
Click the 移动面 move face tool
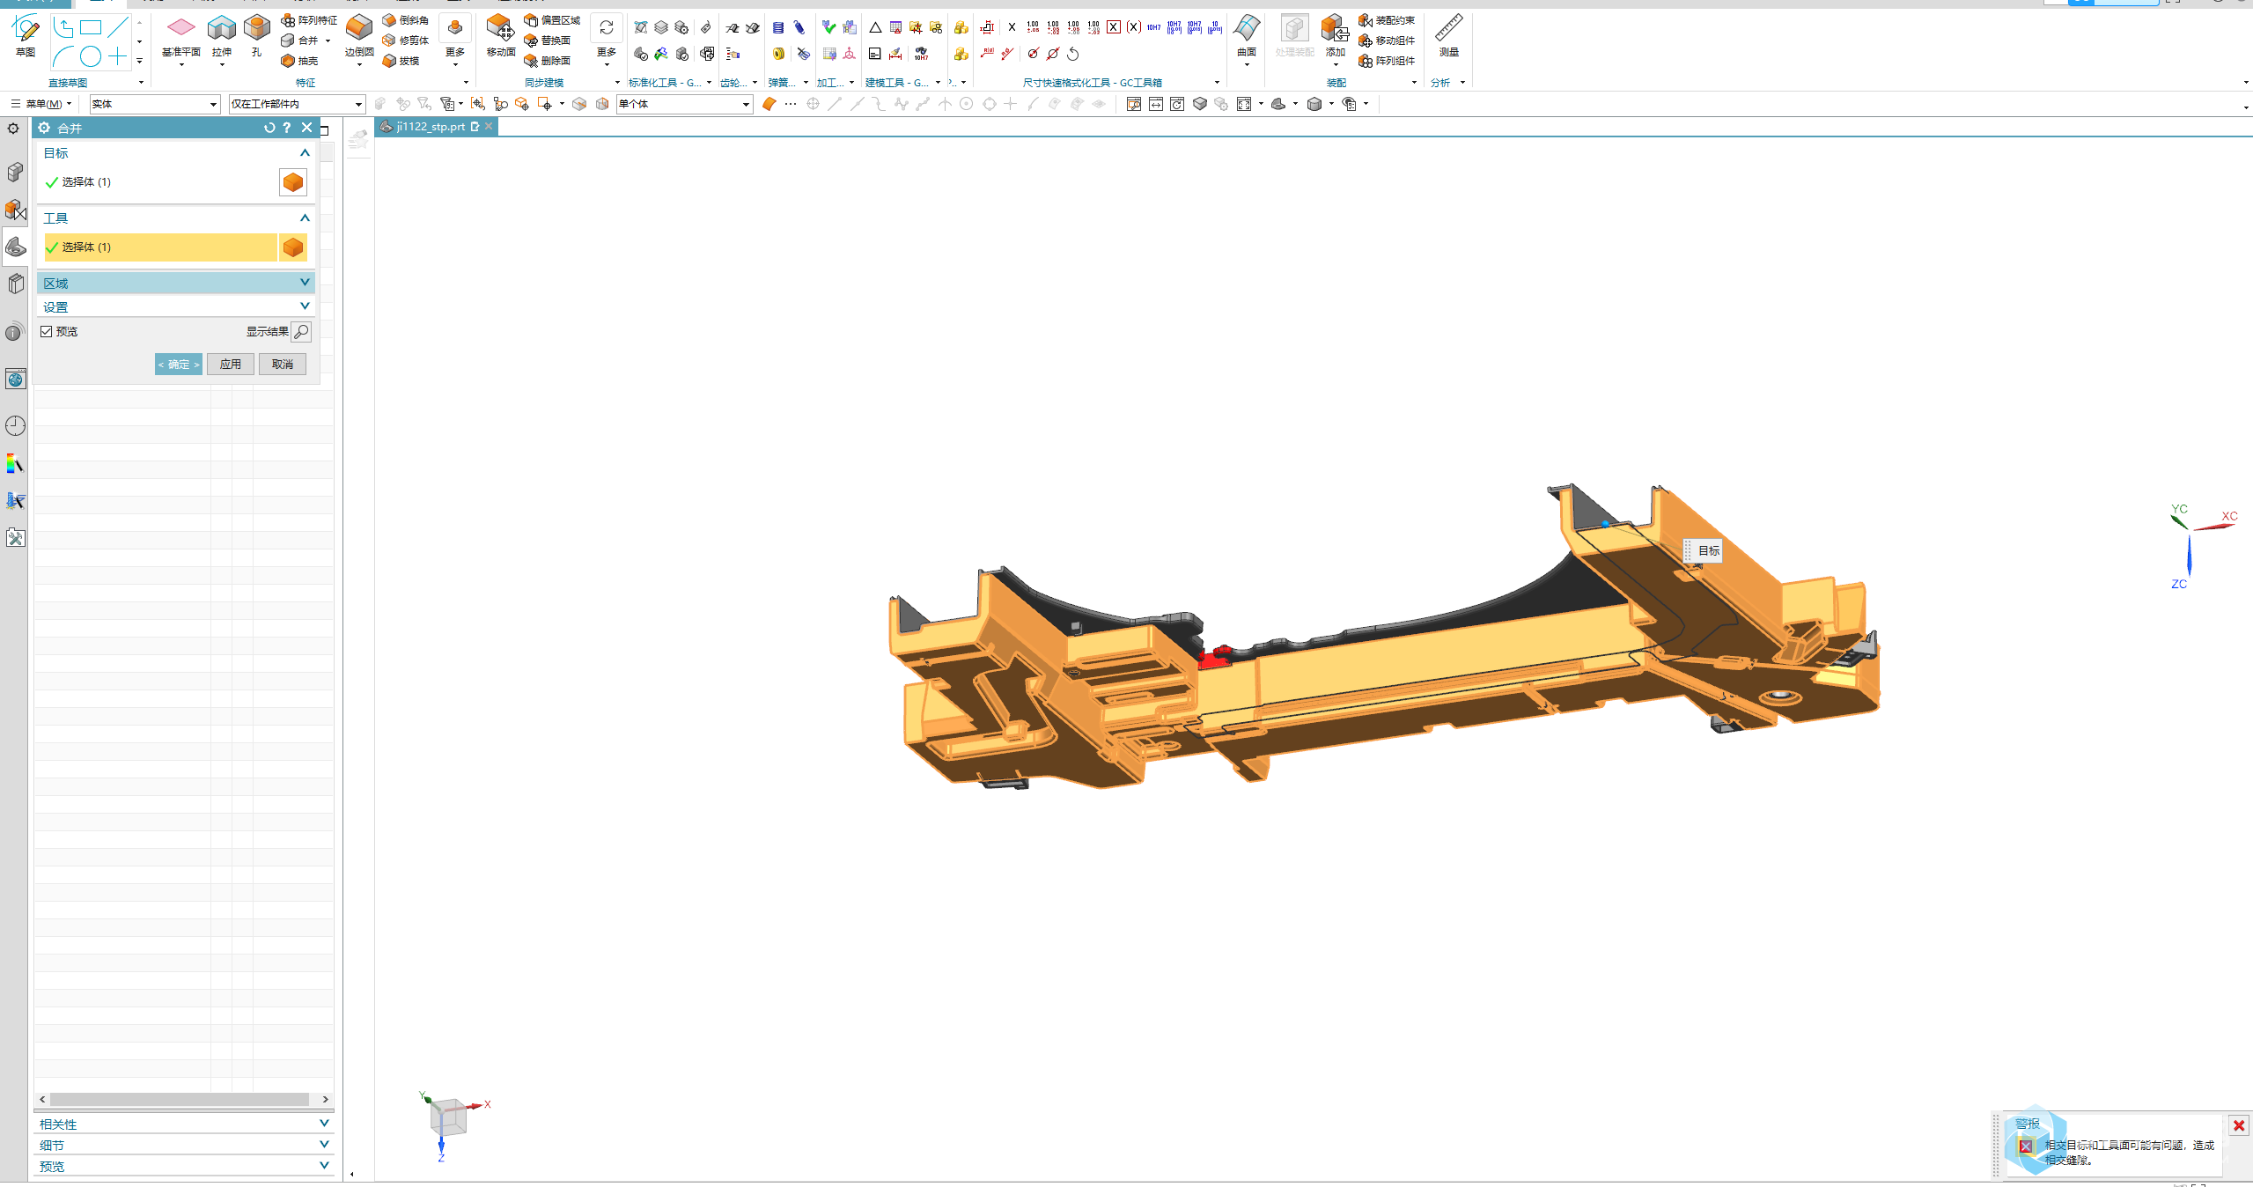click(x=501, y=37)
